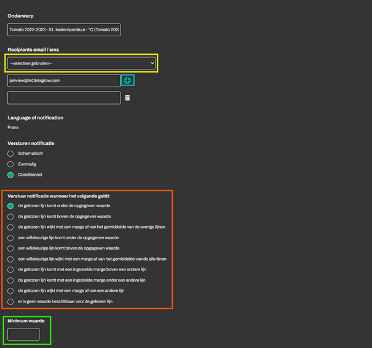Select 'willekeurige lijn komt onder de opgegeven waarde'
The width and height of the screenshot is (372, 348).
[x=10, y=238]
